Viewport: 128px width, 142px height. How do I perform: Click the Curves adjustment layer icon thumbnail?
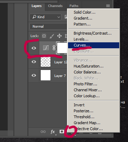(46, 48)
